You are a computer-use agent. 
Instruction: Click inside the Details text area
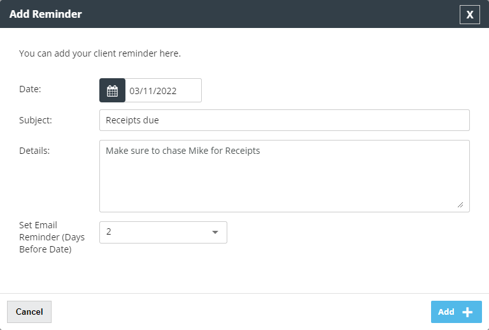285,176
